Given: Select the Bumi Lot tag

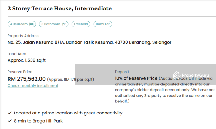Looking at the screenshot, I should pos(103,24).
